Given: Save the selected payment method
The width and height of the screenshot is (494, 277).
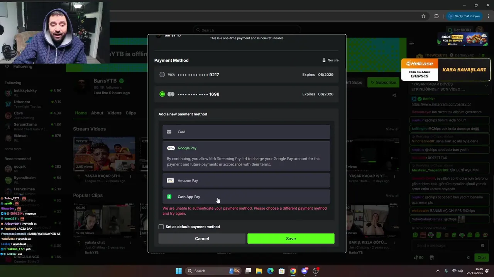Looking at the screenshot, I should click(x=291, y=239).
